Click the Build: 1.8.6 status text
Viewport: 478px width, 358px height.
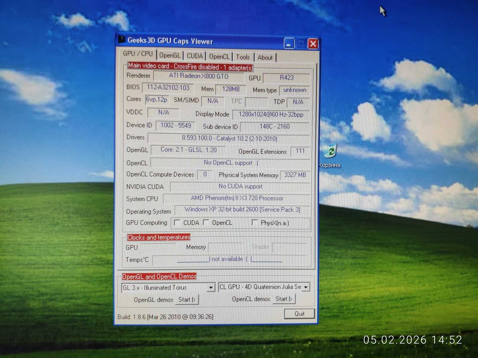[166, 317]
